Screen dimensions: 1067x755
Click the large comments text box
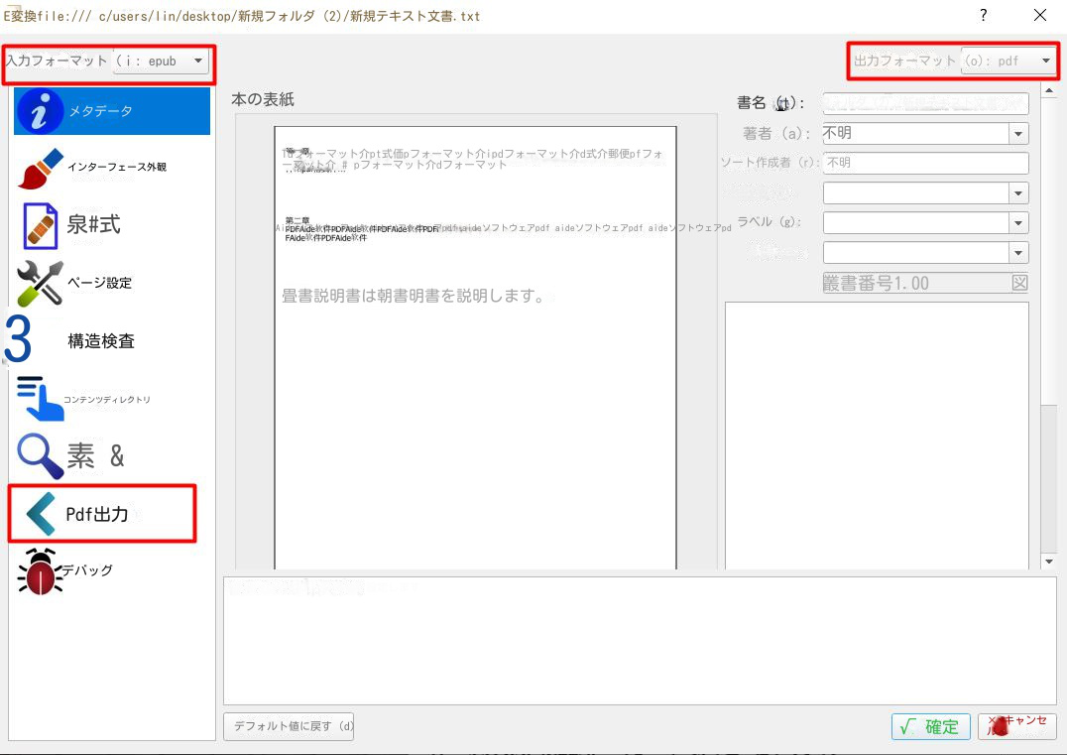(x=877, y=435)
